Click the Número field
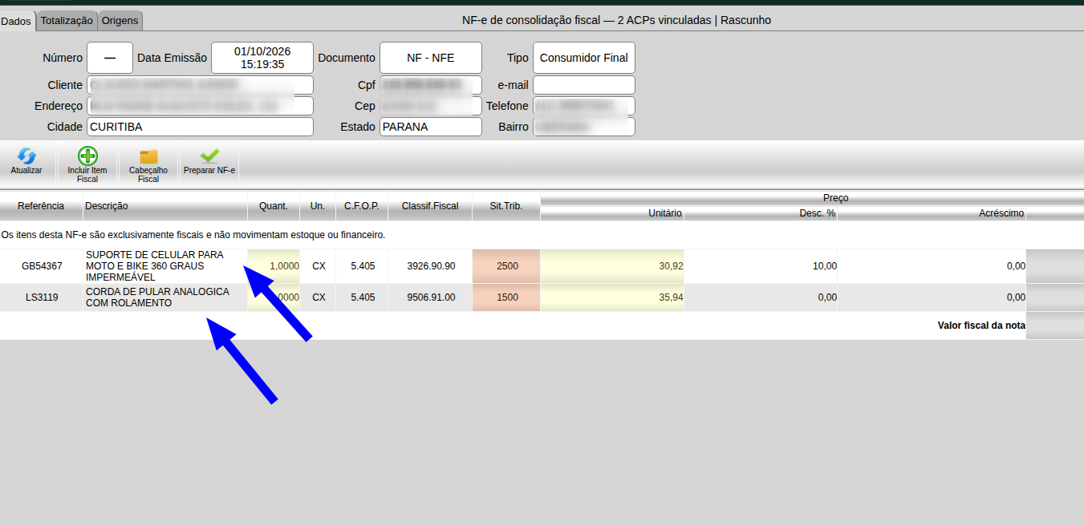The height and width of the screenshot is (526, 1084). click(x=110, y=58)
